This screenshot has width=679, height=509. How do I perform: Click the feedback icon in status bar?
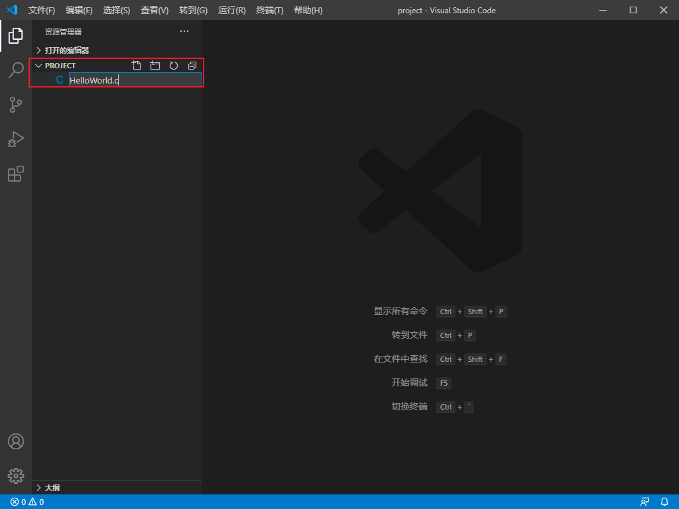coord(645,502)
